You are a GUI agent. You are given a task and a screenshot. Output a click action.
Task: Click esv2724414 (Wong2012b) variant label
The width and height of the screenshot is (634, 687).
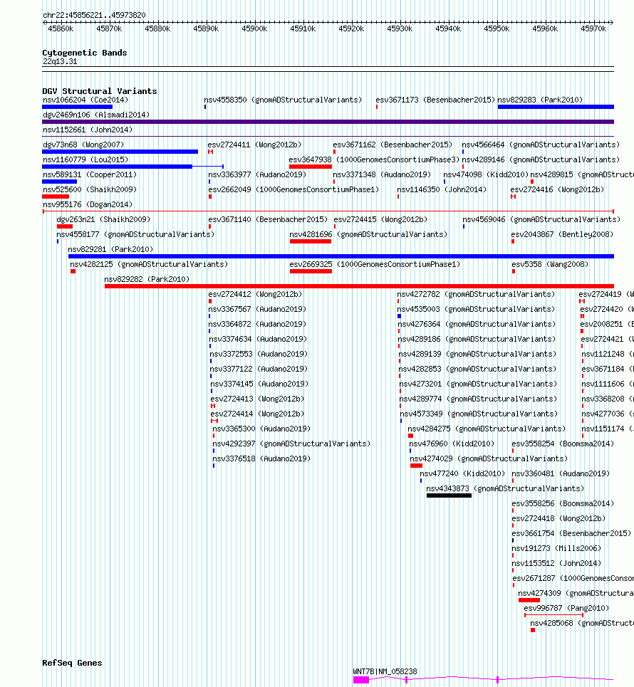257,414
